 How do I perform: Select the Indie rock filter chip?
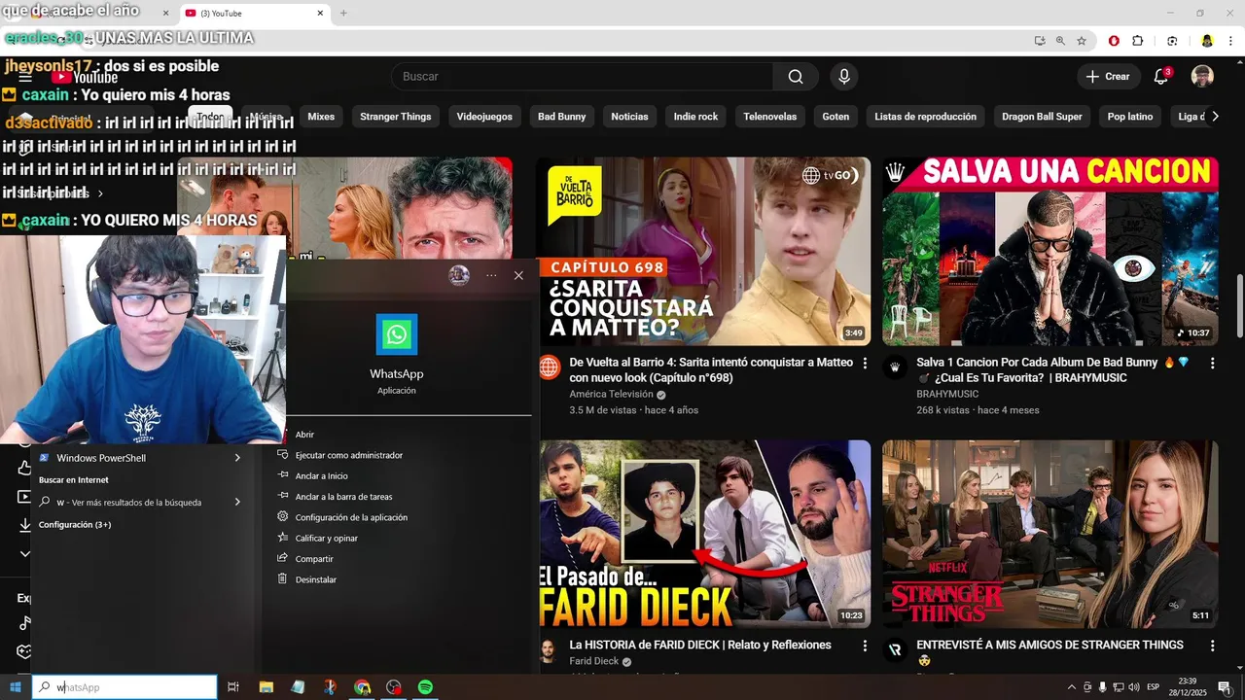click(695, 117)
